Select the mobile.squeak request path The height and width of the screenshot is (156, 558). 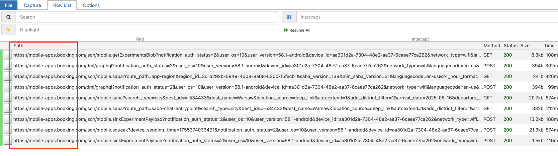248,130
